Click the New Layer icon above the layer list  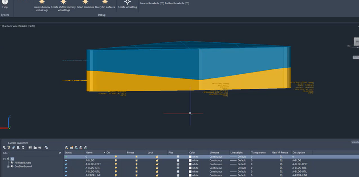pyautogui.click(x=66, y=147)
